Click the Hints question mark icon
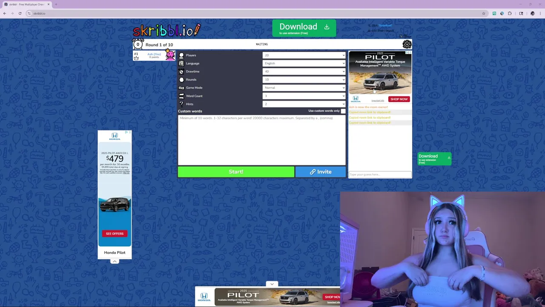The image size is (545, 307). (x=181, y=104)
